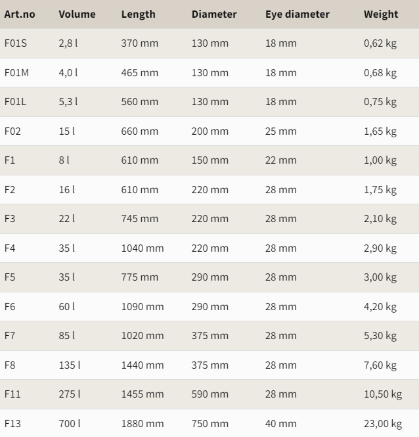
Task: Click the 5,3 l volume cell
Action: (x=68, y=102)
